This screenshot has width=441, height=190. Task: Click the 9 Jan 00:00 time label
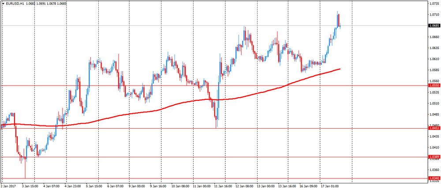click(x=136, y=186)
